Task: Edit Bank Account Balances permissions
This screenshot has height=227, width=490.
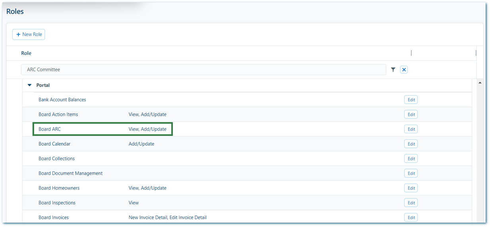Action: pyautogui.click(x=411, y=100)
